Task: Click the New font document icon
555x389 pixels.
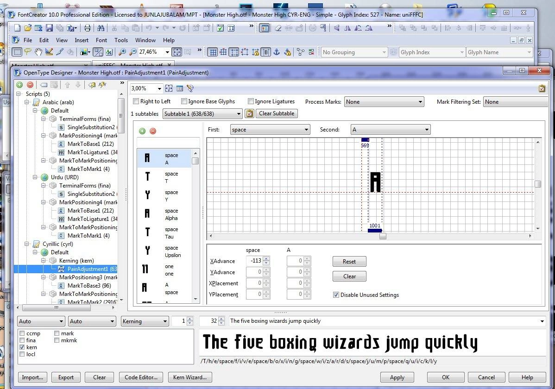Action: 17,28
